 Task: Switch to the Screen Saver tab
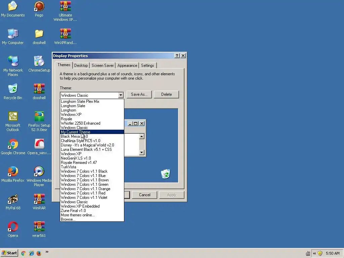pyautogui.click(x=103, y=66)
